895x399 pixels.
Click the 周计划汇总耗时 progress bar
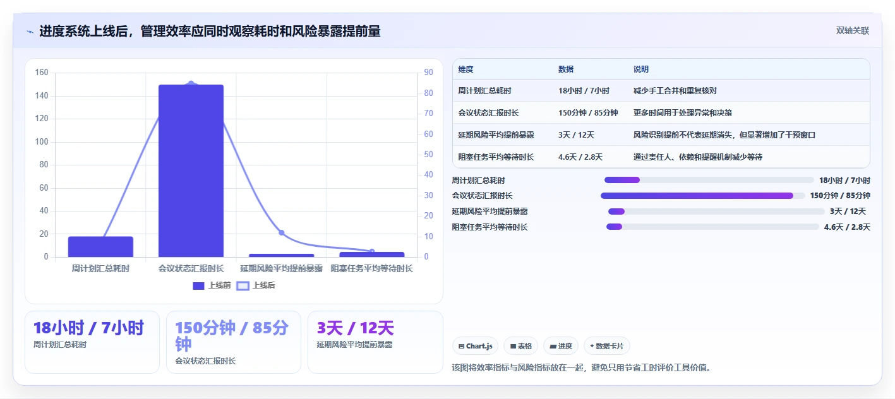click(709, 180)
